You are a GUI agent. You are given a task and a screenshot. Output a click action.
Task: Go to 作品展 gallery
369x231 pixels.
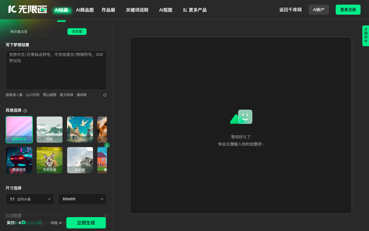click(108, 10)
